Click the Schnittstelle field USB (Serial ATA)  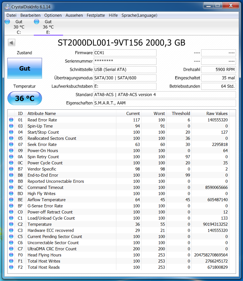click(x=125, y=69)
